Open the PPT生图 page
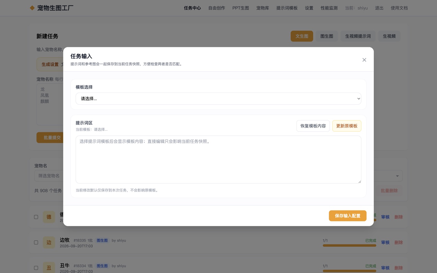Screen dimensions: 437x273 pos(241,8)
